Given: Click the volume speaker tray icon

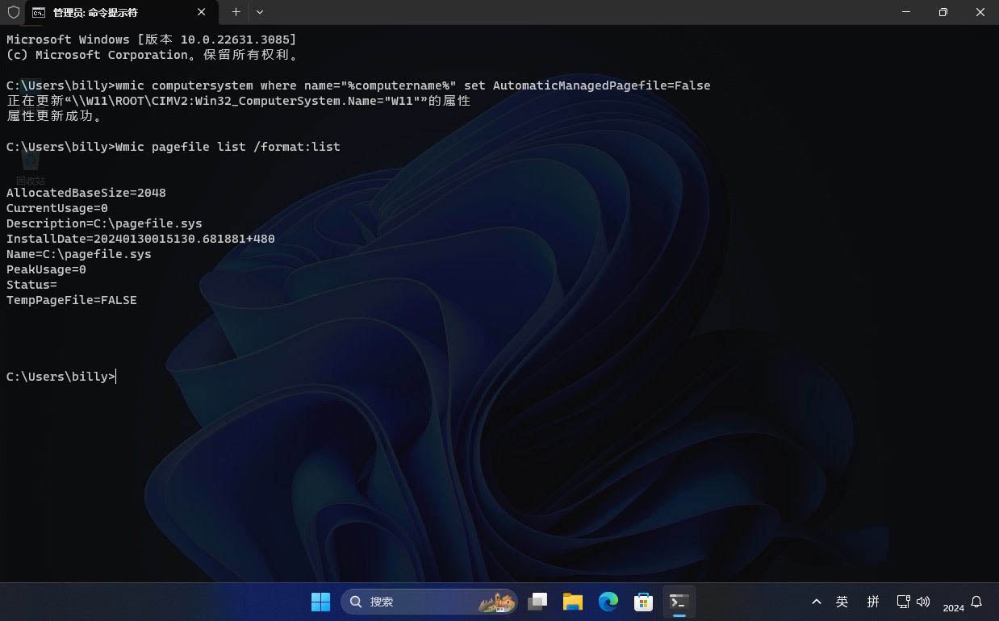Looking at the screenshot, I should click(x=923, y=602).
